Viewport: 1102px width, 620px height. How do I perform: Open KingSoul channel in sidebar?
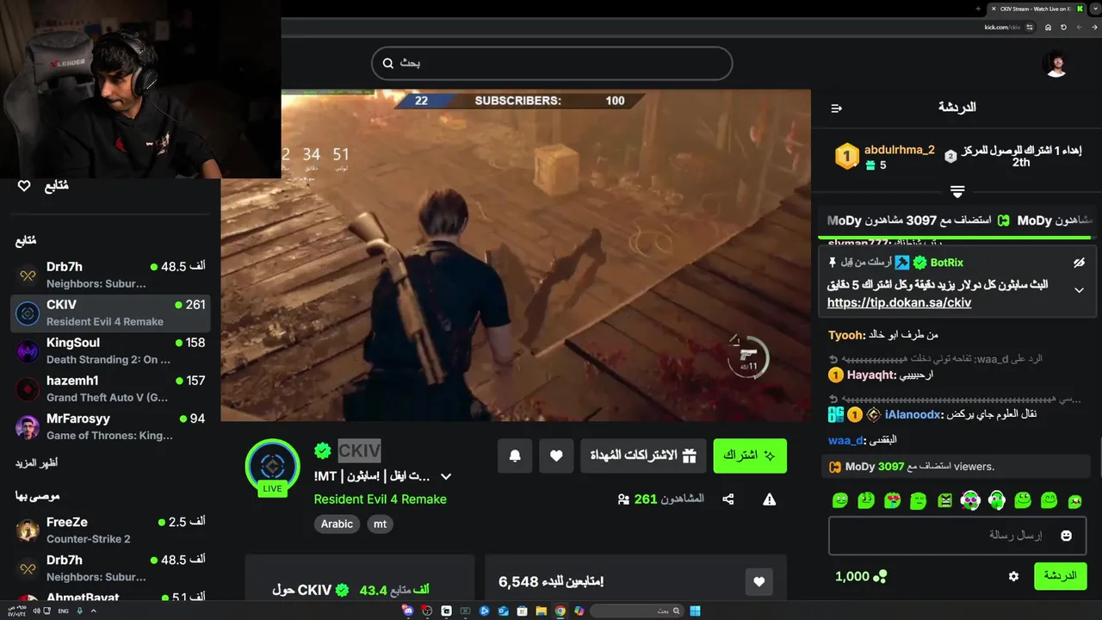coord(110,350)
